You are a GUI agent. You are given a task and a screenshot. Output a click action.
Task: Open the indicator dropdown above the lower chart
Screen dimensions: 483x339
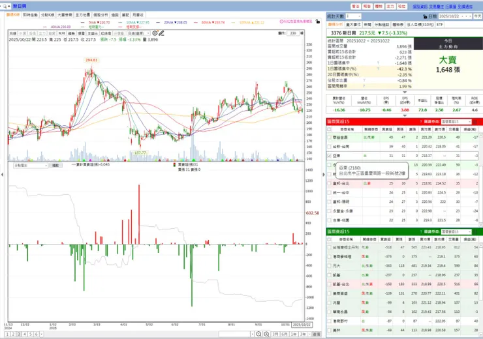point(31,165)
